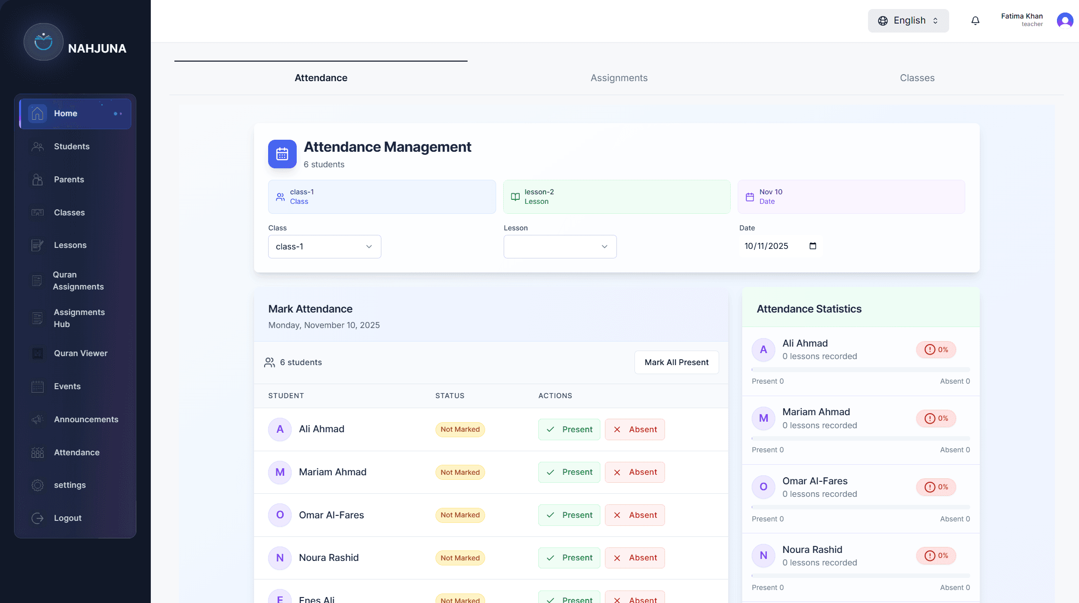Click Ali Ahmad's attendance progress bar
The width and height of the screenshot is (1079, 603).
tap(860, 370)
